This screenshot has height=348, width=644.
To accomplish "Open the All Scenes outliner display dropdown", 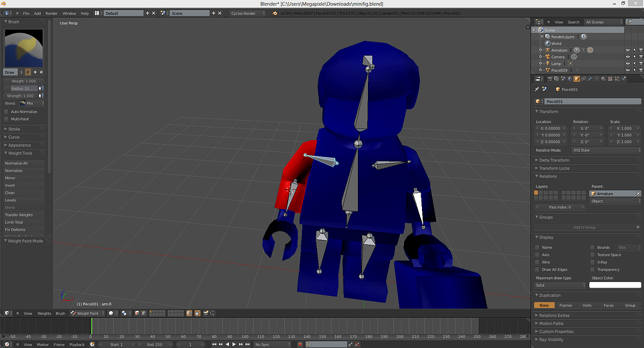I will click(x=604, y=22).
